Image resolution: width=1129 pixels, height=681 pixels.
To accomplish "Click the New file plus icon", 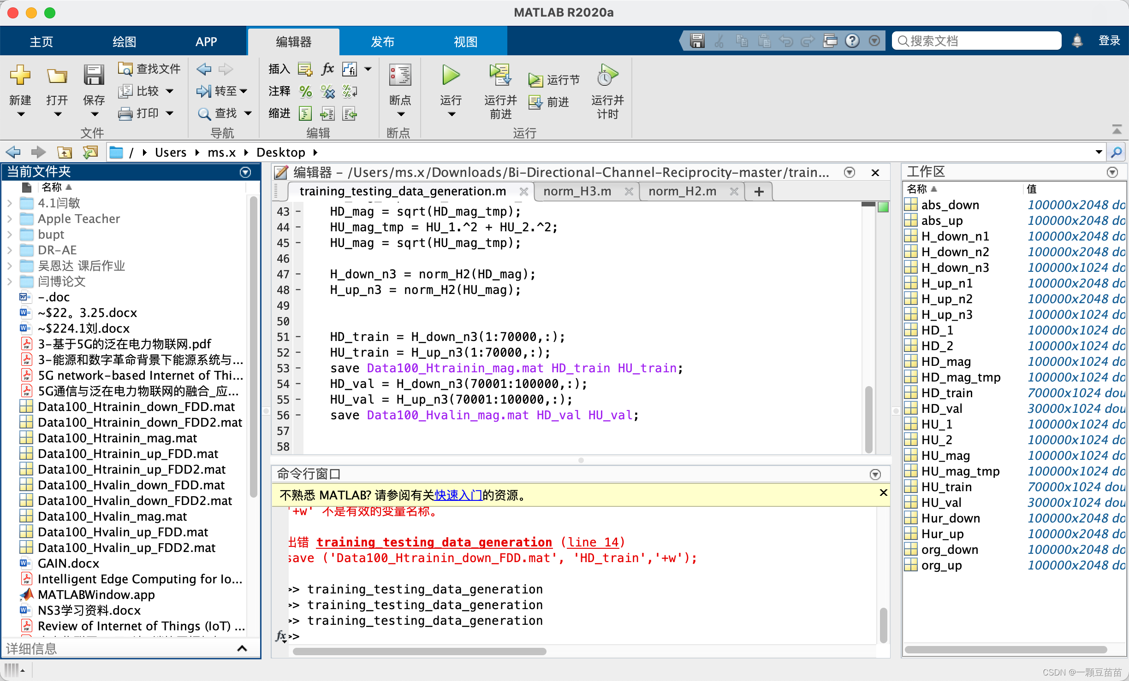I will pyautogui.click(x=20, y=75).
